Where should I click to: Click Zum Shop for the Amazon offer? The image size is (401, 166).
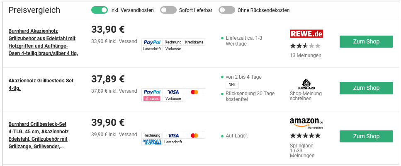pyautogui.click(x=366, y=137)
